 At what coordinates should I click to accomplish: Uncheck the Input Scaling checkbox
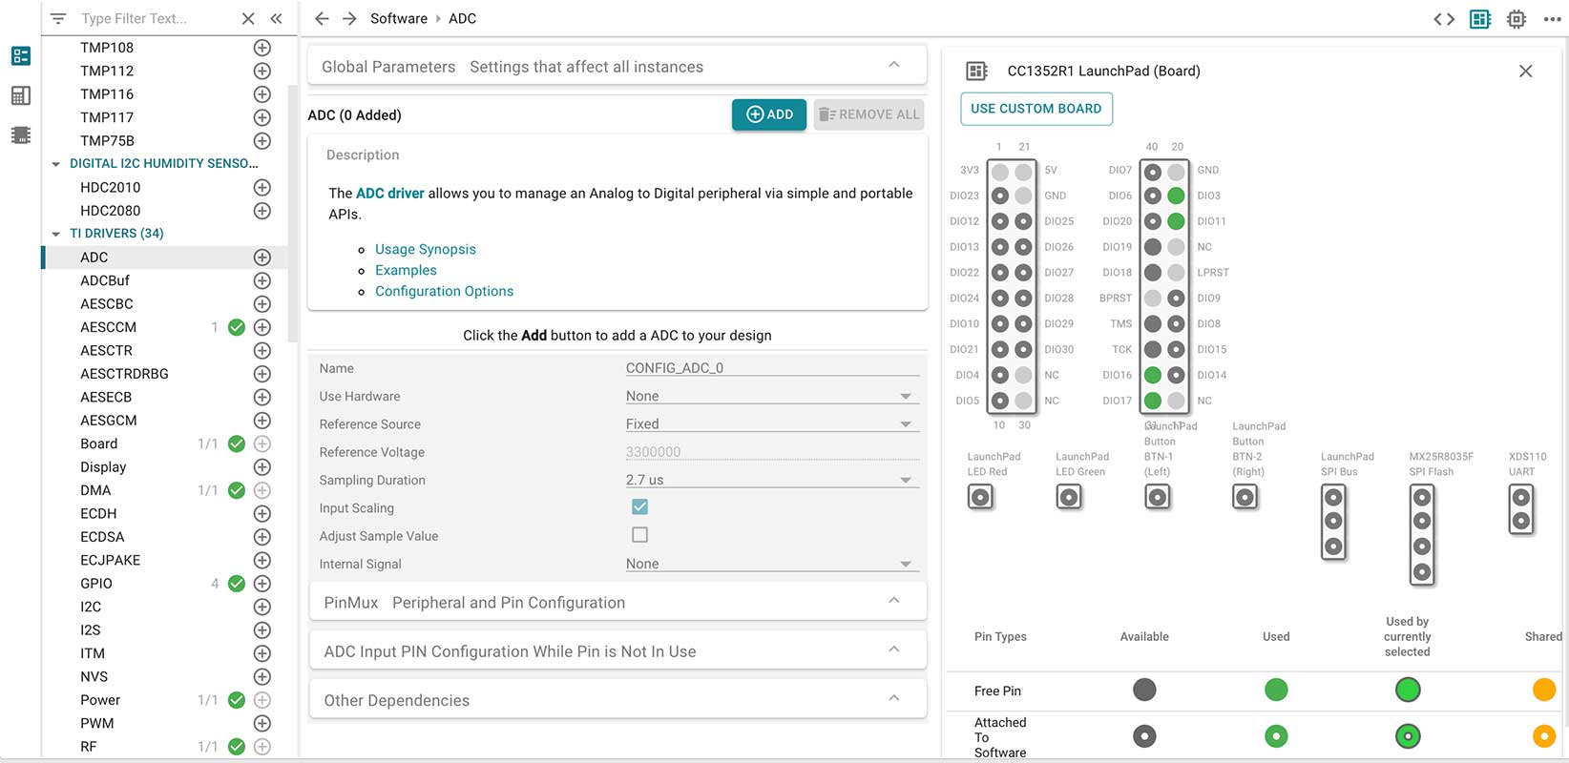click(639, 507)
